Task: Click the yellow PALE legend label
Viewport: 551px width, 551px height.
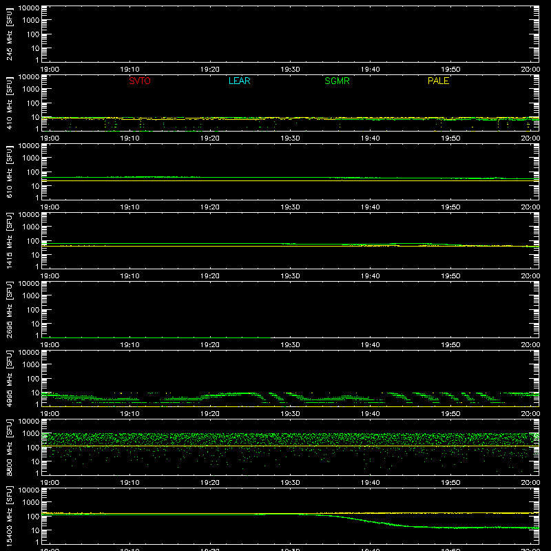Action: click(x=438, y=81)
